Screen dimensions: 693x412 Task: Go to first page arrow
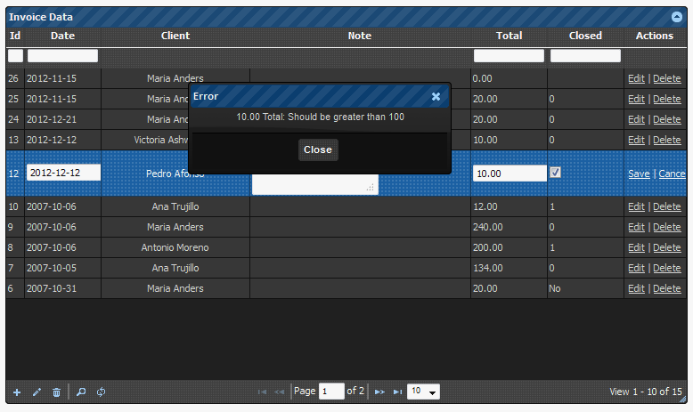point(263,392)
